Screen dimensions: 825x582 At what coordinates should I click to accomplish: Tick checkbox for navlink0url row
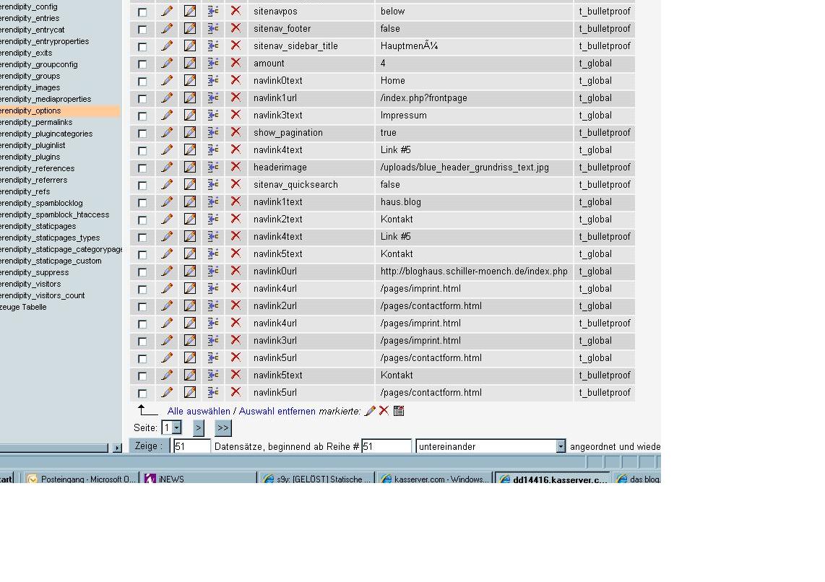tap(142, 272)
